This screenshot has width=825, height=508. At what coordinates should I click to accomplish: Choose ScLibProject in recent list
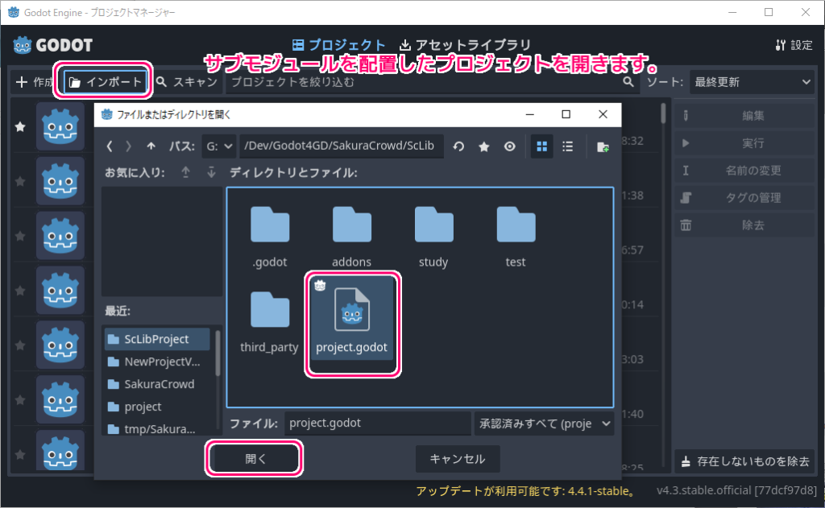tap(157, 339)
